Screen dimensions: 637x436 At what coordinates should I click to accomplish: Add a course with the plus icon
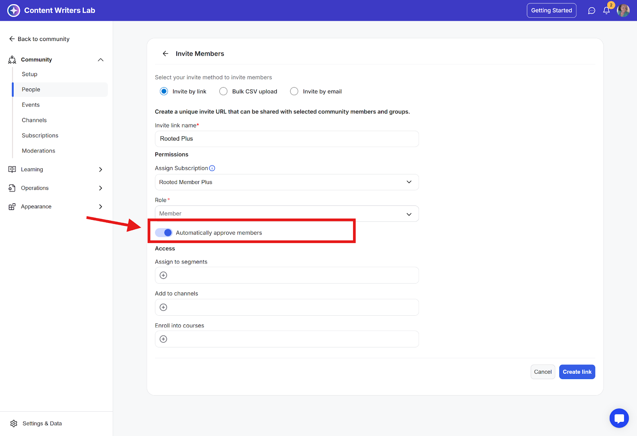click(163, 339)
